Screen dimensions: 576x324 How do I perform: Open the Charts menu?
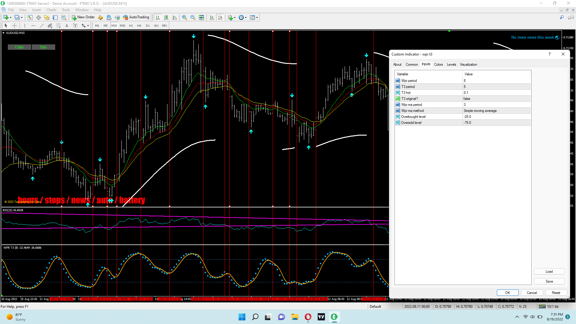(x=51, y=10)
